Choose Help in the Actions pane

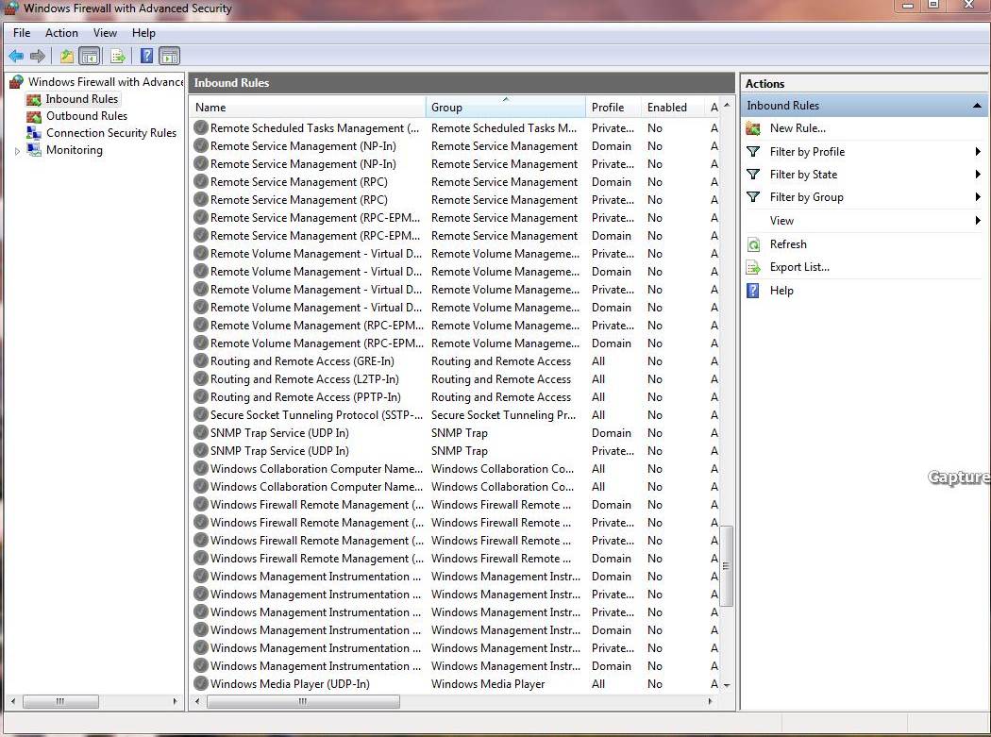[x=781, y=291]
